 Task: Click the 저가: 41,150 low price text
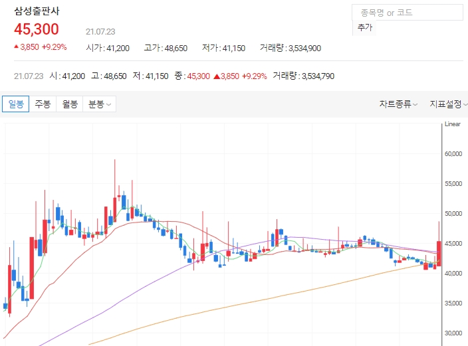click(x=223, y=48)
